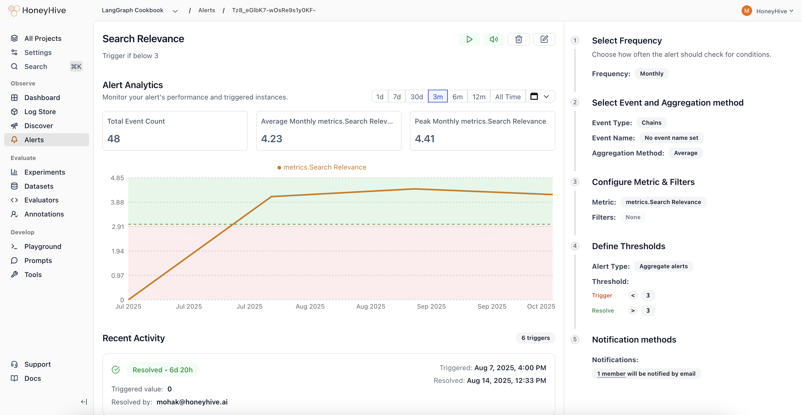
Task: Select the 12m time range
Action: click(478, 97)
